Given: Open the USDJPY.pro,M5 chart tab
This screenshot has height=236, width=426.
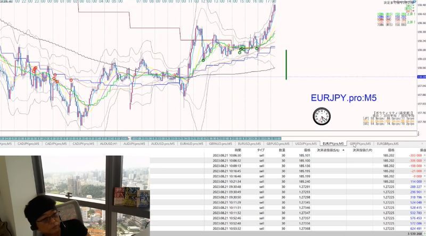Looking at the screenshot, I should point(306,143).
